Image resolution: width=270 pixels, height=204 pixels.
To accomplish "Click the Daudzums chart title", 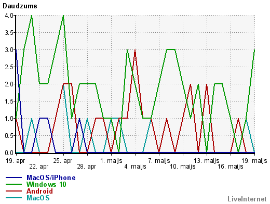I will point(20,6).
